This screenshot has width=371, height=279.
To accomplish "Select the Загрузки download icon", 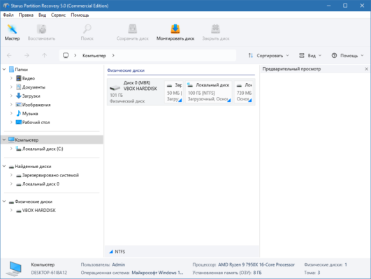I will [x=18, y=96].
